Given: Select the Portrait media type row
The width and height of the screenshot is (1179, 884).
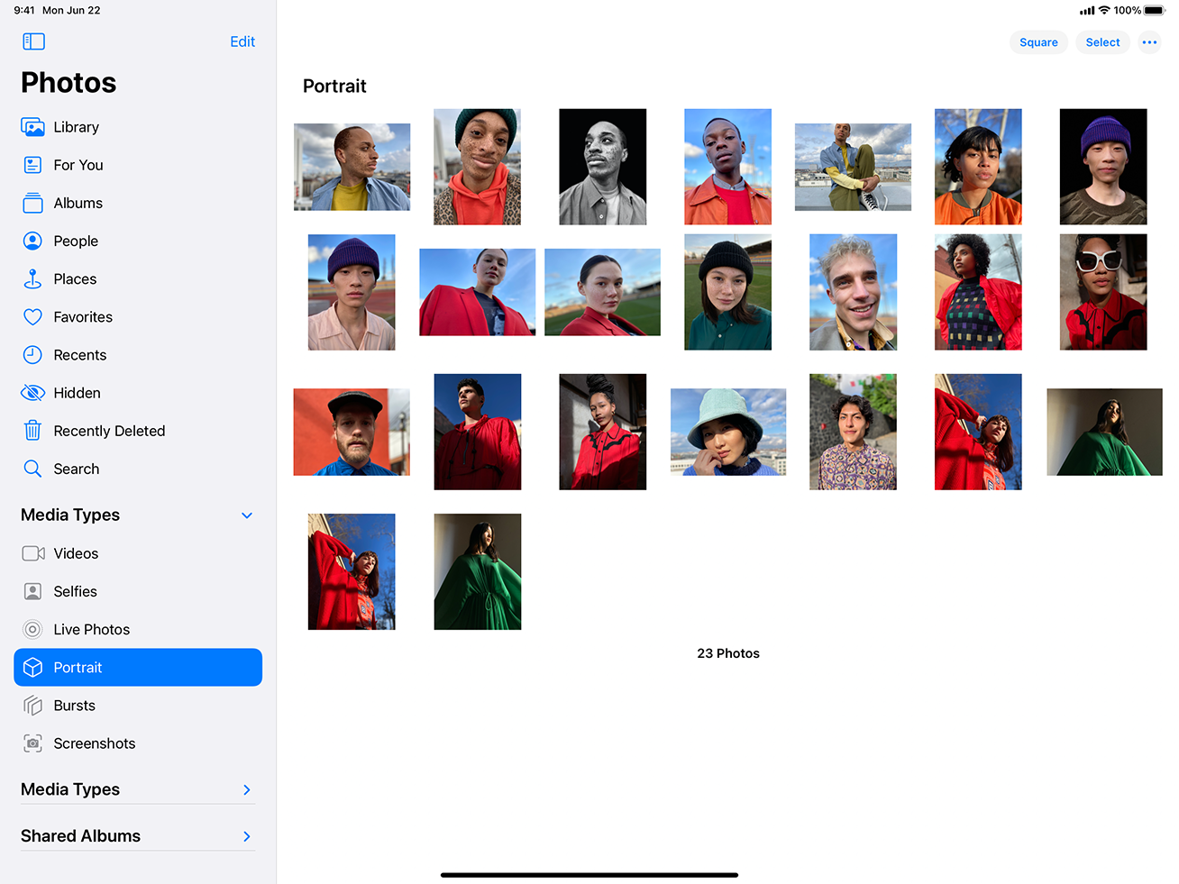Looking at the screenshot, I should click(x=138, y=668).
